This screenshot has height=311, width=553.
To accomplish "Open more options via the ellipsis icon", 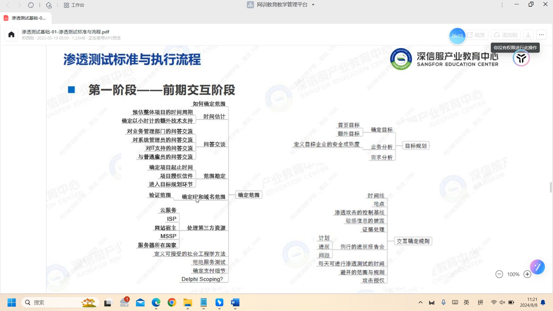I will (541, 35).
